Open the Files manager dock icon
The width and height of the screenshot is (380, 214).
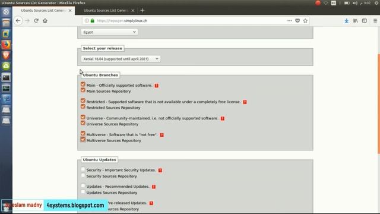coord(6,23)
